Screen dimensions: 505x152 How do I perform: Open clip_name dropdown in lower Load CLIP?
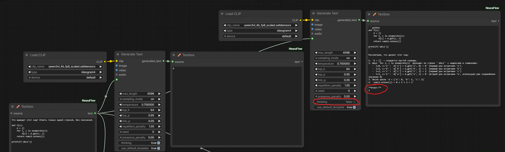(x=65, y=66)
